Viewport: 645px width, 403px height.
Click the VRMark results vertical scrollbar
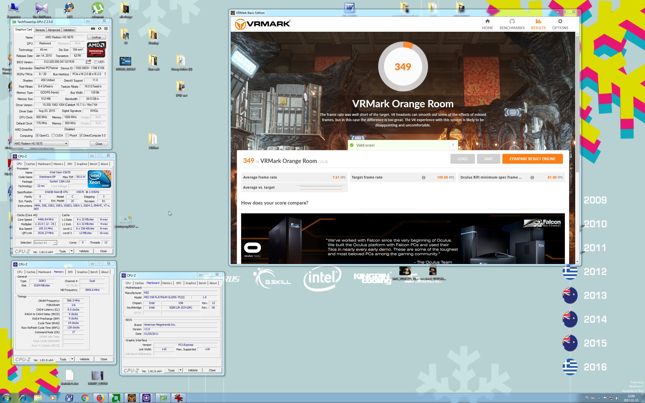pos(577,104)
